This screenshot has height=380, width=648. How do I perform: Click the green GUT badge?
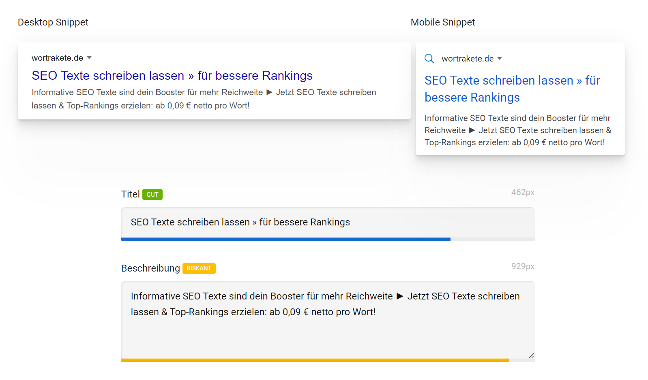pyautogui.click(x=152, y=195)
